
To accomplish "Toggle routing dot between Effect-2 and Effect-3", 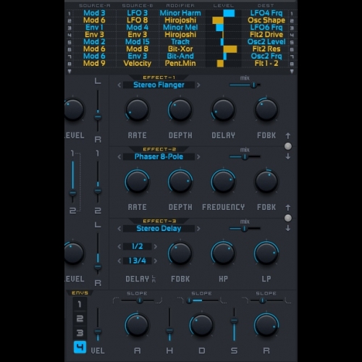I will click(x=287, y=218).
